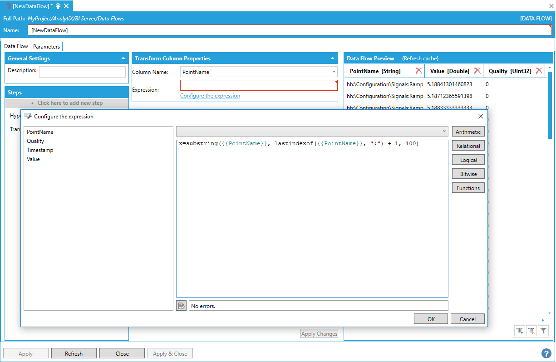
Task: Open the Functions operator list
Action: (x=468, y=188)
